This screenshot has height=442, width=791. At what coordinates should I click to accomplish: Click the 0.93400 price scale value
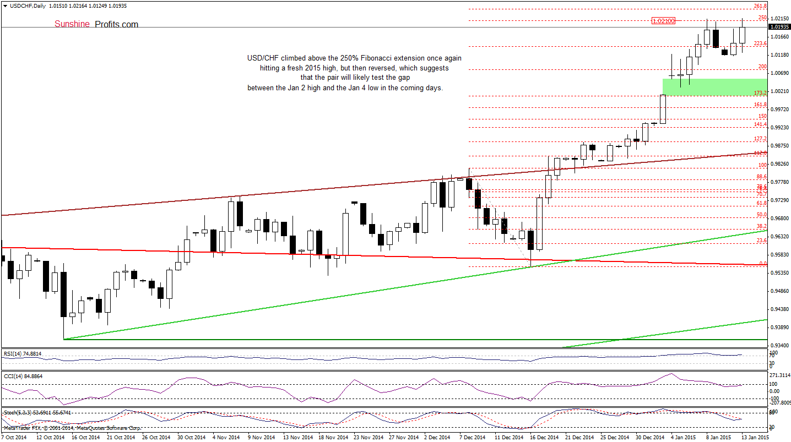click(x=779, y=346)
